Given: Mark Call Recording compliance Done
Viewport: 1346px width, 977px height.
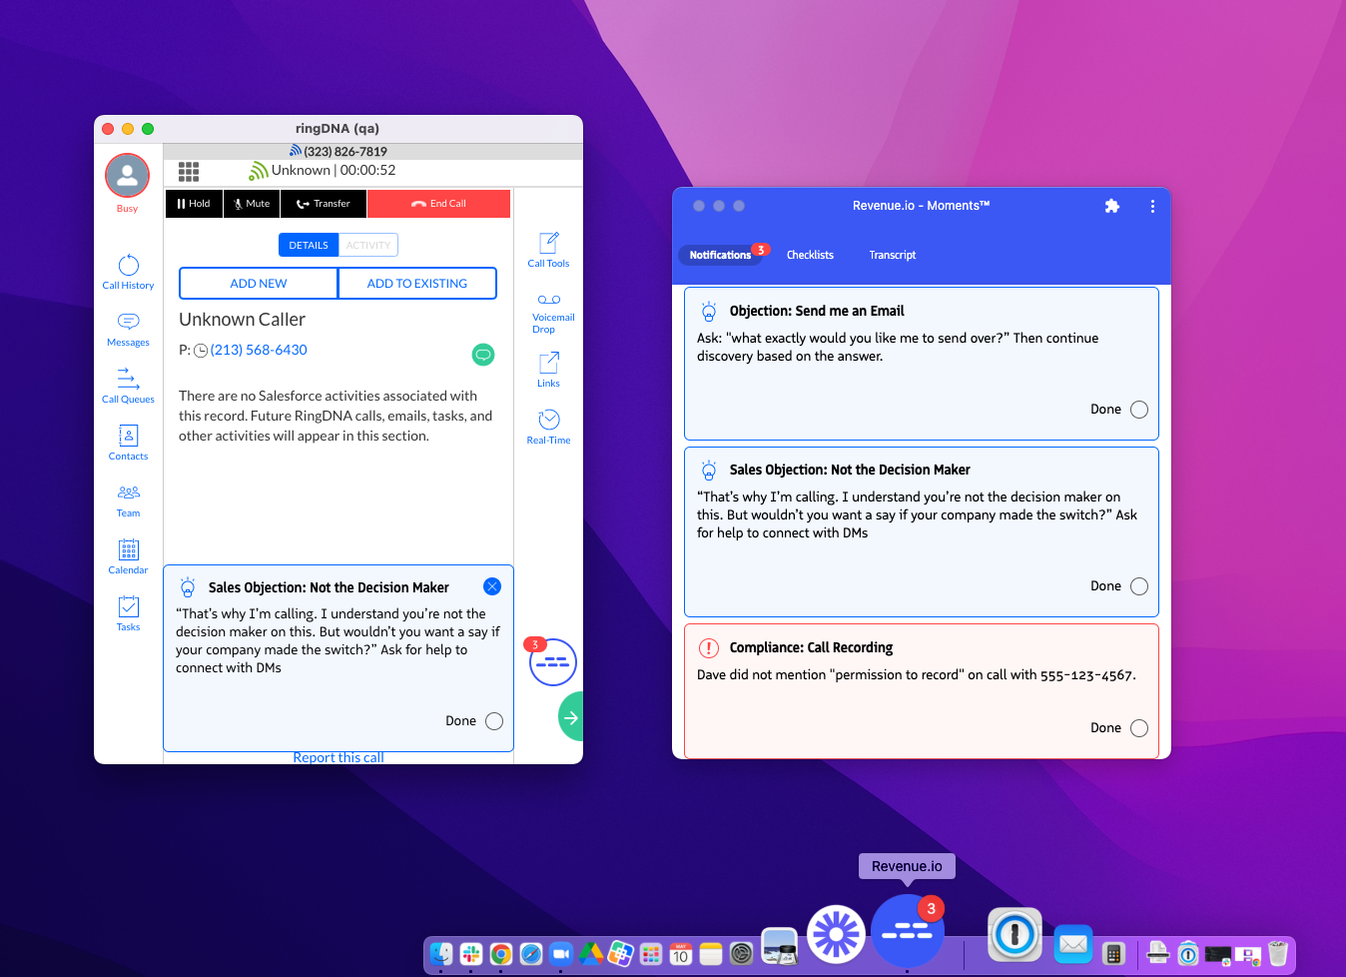Looking at the screenshot, I should point(1139,728).
